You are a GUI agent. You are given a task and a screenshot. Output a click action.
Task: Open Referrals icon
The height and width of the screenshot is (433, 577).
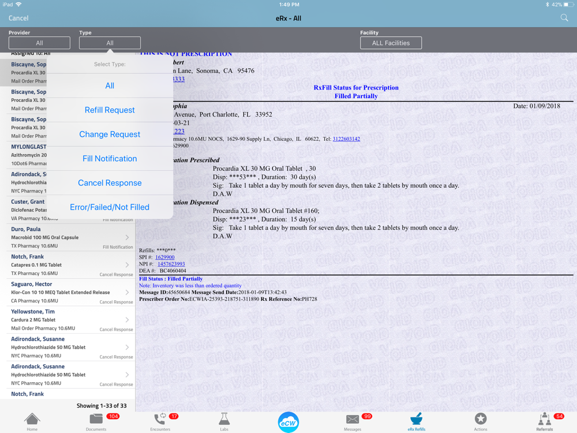[544, 421]
